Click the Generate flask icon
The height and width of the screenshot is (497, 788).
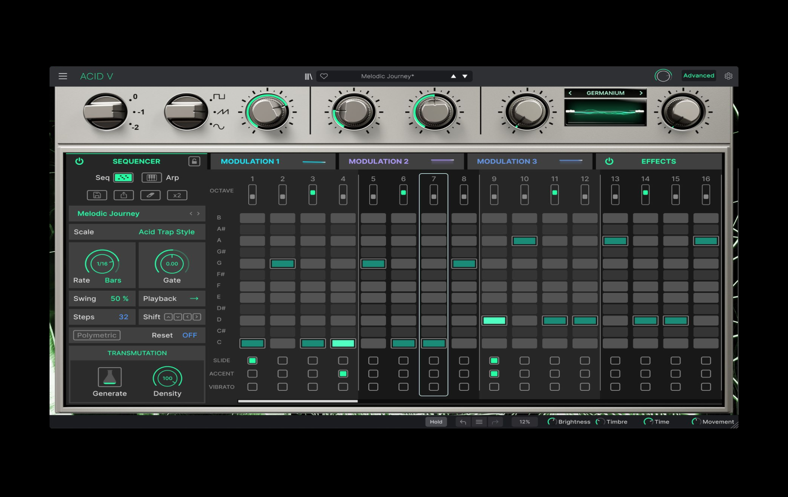coord(110,377)
